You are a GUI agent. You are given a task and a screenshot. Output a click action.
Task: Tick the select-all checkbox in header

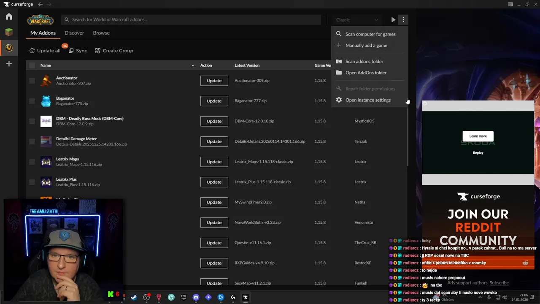[32, 65]
